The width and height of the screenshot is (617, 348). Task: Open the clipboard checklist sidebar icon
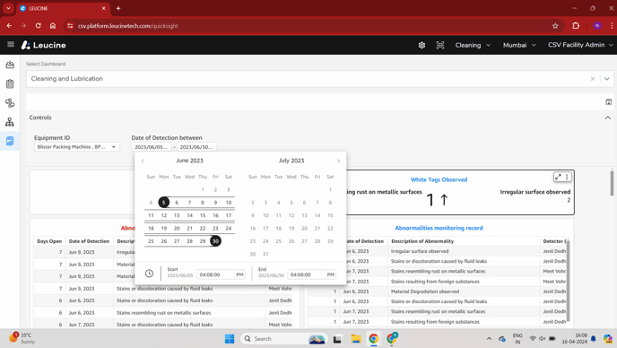(x=10, y=83)
